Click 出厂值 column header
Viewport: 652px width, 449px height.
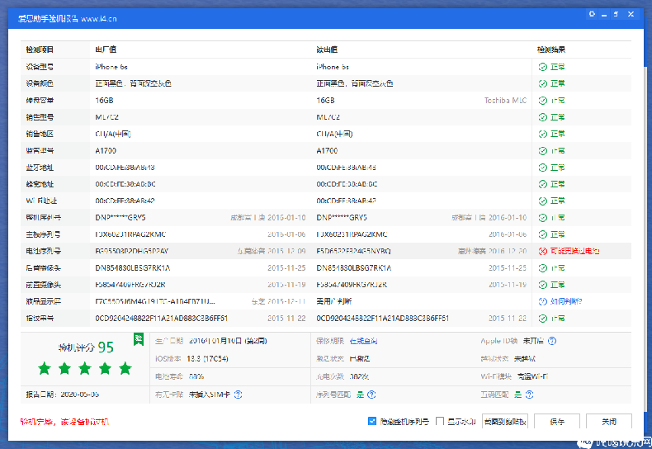(106, 50)
